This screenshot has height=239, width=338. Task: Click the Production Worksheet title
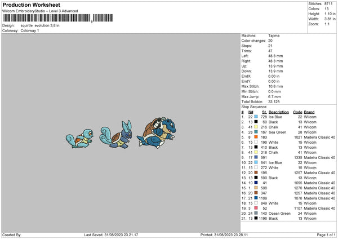coord(31,5)
